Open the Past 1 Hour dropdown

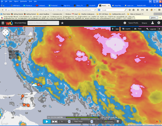pos(83,121)
